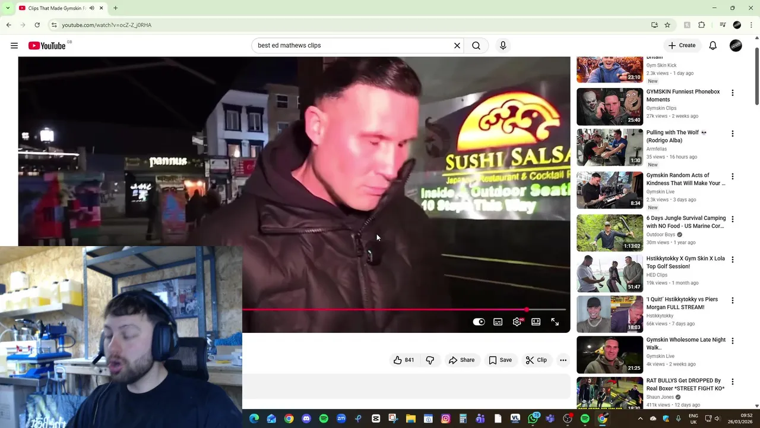Screen dimensions: 760x428
Task: Launch Microsoft Edge from the taskbar
Action: pyautogui.click(x=254, y=418)
